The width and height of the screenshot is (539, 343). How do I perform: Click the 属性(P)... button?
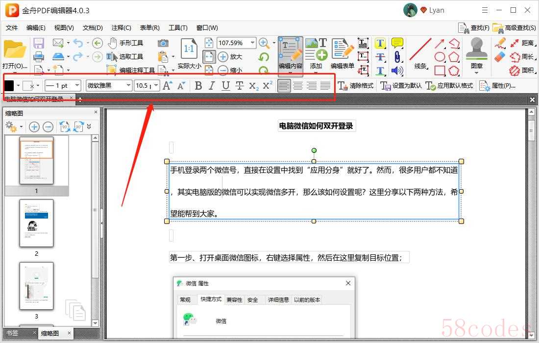pyautogui.click(x=498, y=86)
